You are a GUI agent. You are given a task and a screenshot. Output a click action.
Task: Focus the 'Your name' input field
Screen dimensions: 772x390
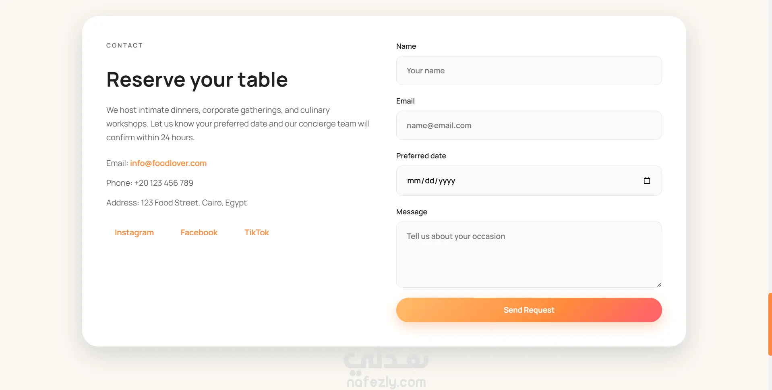click(529, 71)
